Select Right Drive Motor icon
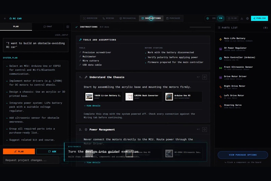The width and height of the screenshot is (271, 181). click(x=221, y=87)
